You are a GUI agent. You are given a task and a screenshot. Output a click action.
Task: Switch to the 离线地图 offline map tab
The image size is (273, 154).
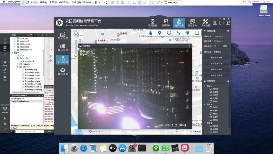point(63,48)
